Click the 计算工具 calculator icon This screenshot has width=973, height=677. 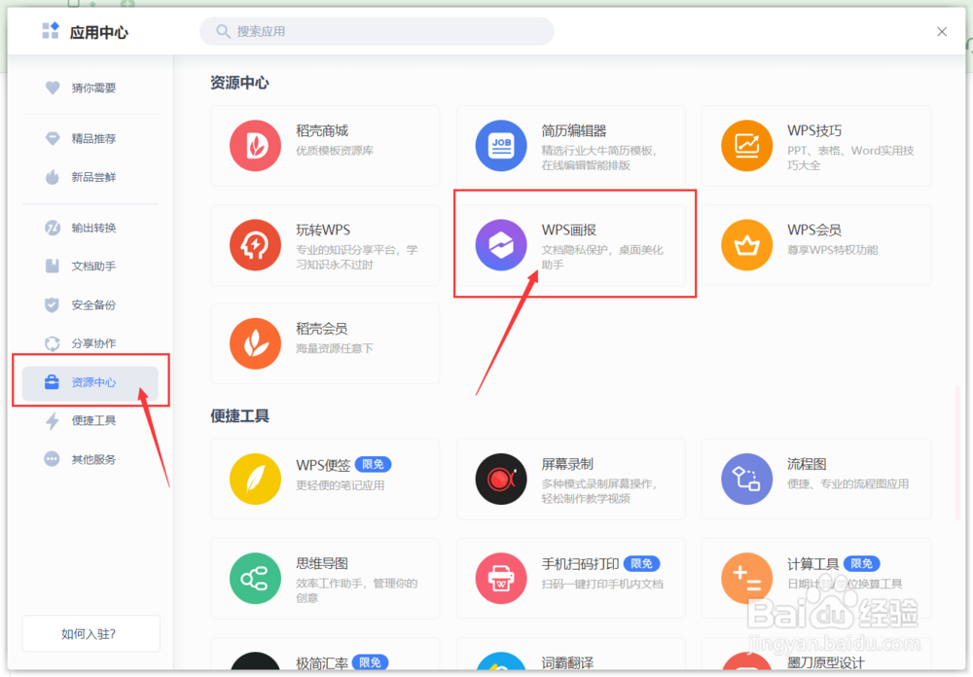pos(746,579)
